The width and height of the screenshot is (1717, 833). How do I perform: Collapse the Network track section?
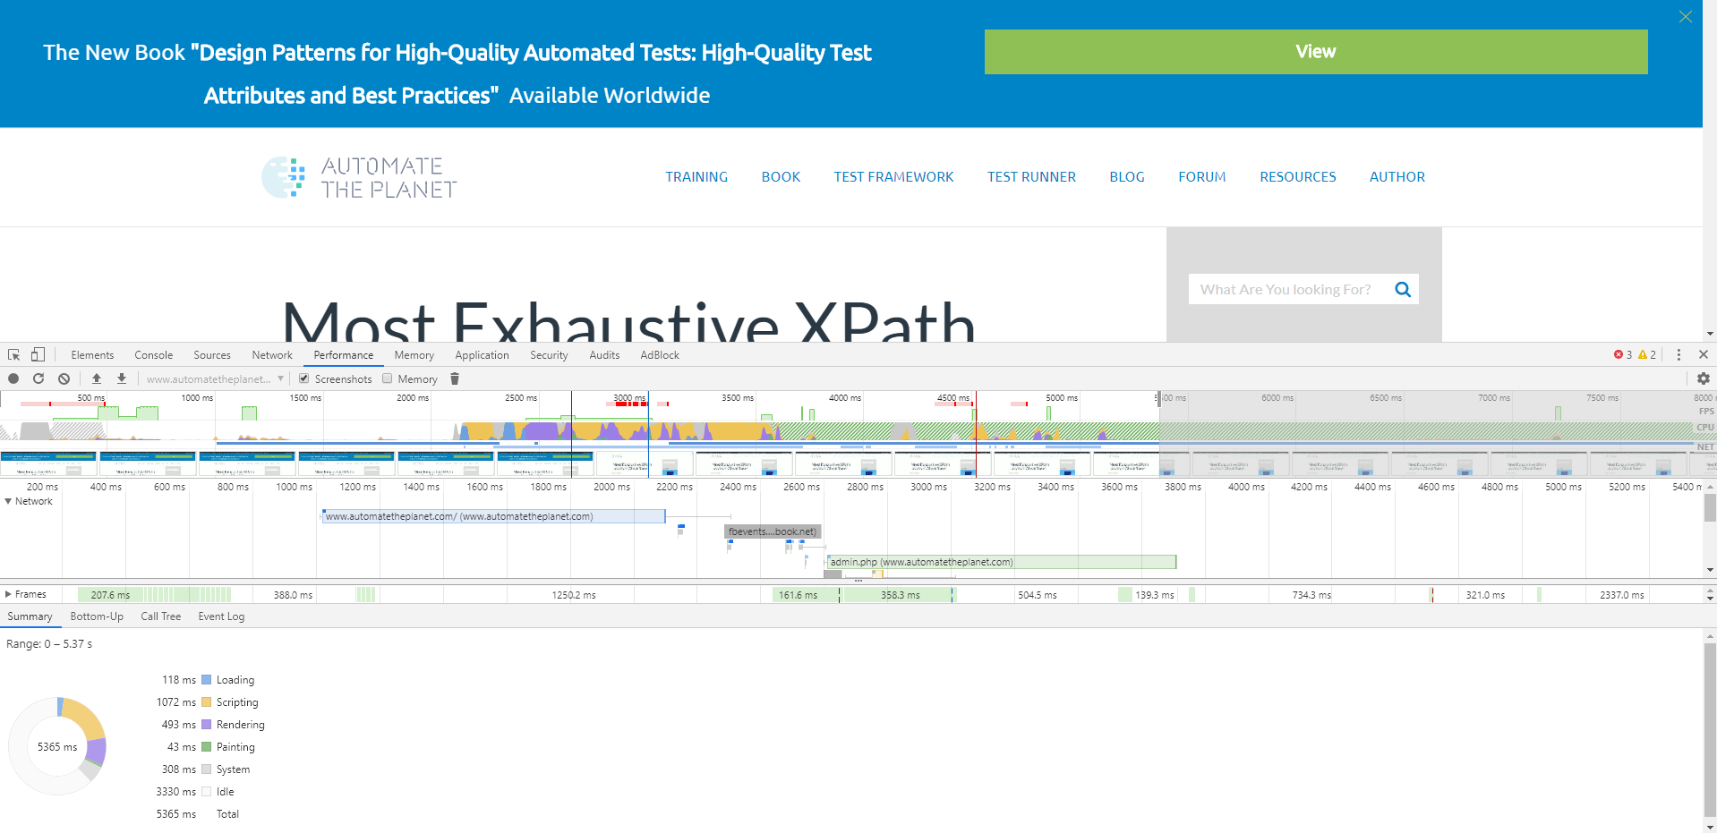tap(8, 501)
